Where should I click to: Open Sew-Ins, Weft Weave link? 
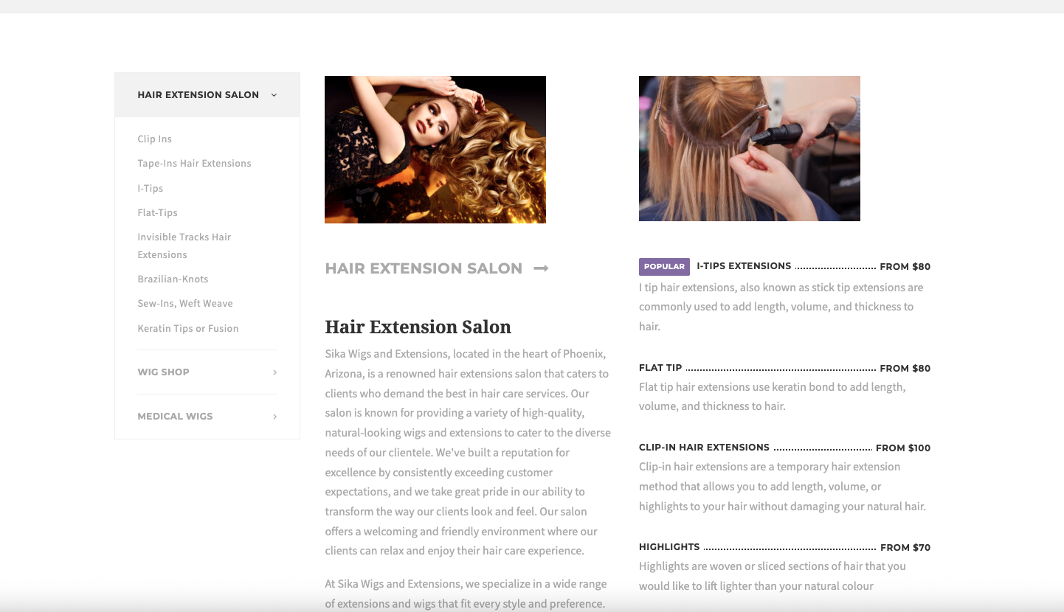point(184,303)
